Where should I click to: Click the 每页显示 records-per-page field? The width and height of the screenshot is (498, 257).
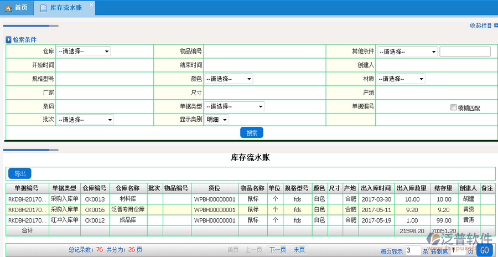tap(413, 250)
